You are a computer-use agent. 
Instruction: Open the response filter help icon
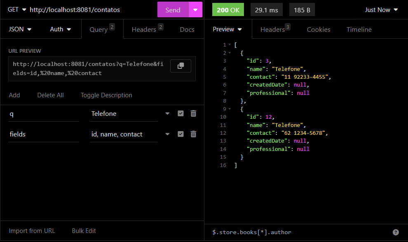pos(396,232)
